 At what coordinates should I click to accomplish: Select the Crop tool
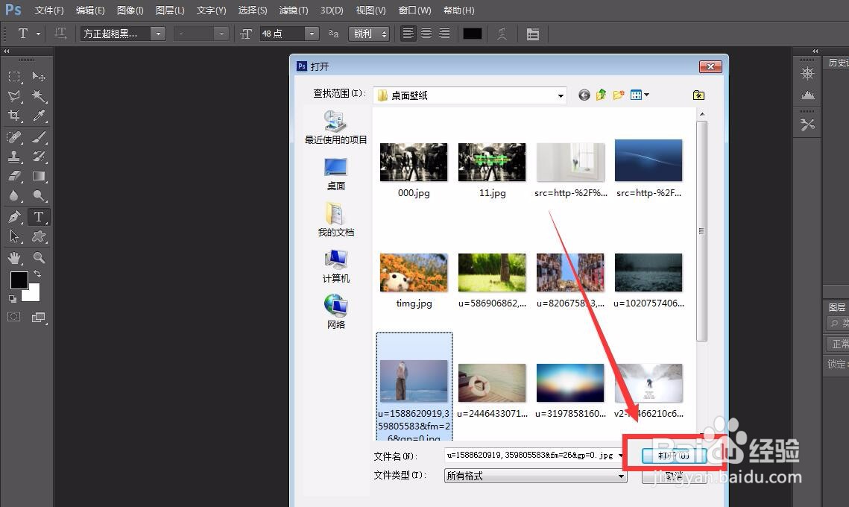click(15, 116)
